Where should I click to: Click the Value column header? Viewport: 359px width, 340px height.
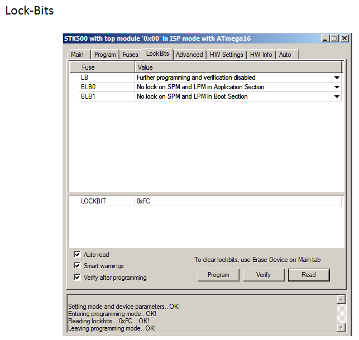coord(238,67)
